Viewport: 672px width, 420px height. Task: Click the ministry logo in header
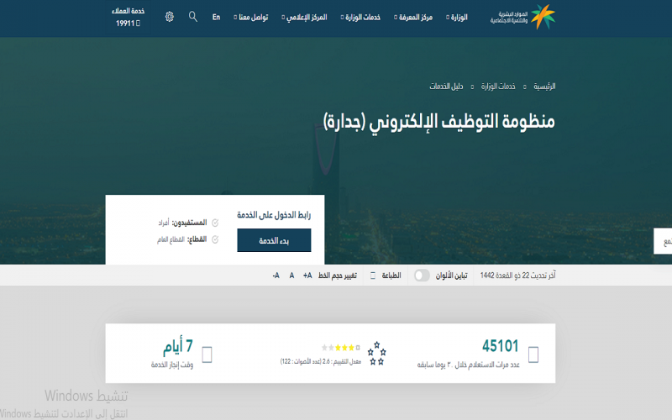coord(522,17)
